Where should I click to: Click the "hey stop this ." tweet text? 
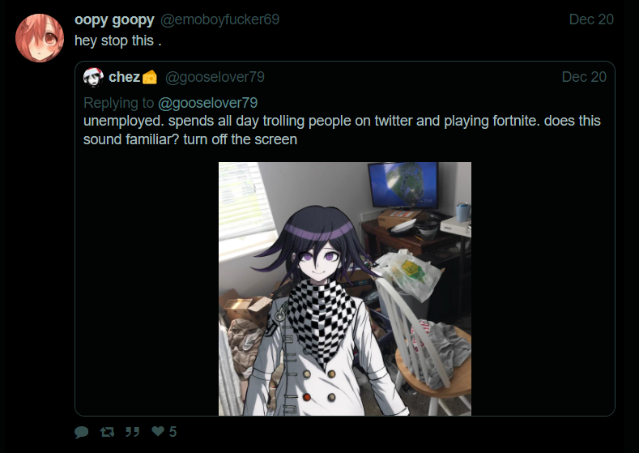[x=118, y=41]
